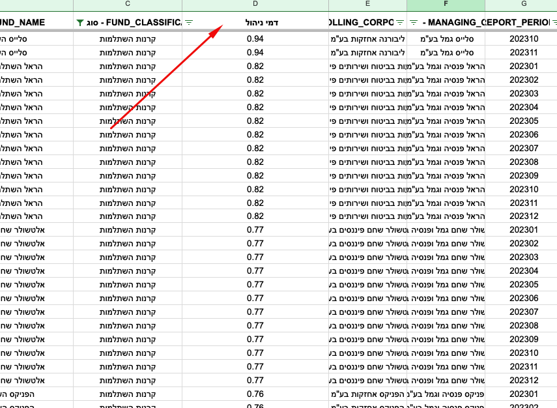Screen dimensions: 557x408
Task: Select report period 202311 in the סלייס row
Action: pyautogui.click(x=521, y=53)
